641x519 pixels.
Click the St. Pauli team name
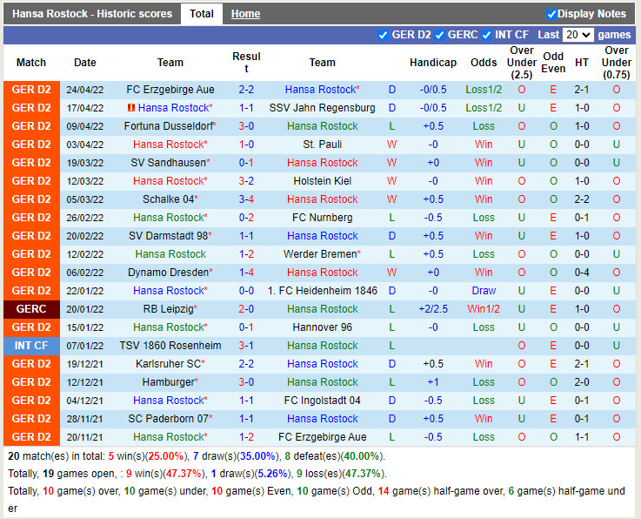(x=322, y=145)
